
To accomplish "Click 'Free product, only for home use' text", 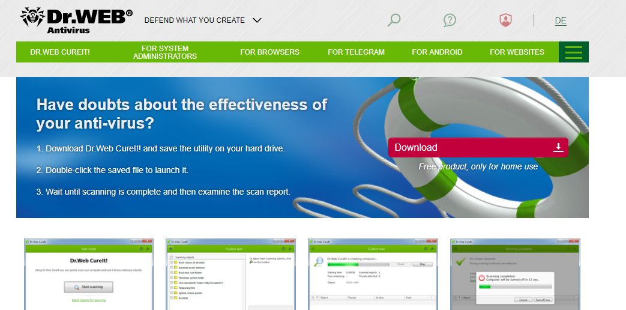I will tap(478, 166).
